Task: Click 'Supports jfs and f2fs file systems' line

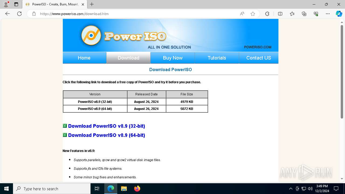Action: click(x=98, y=168)
